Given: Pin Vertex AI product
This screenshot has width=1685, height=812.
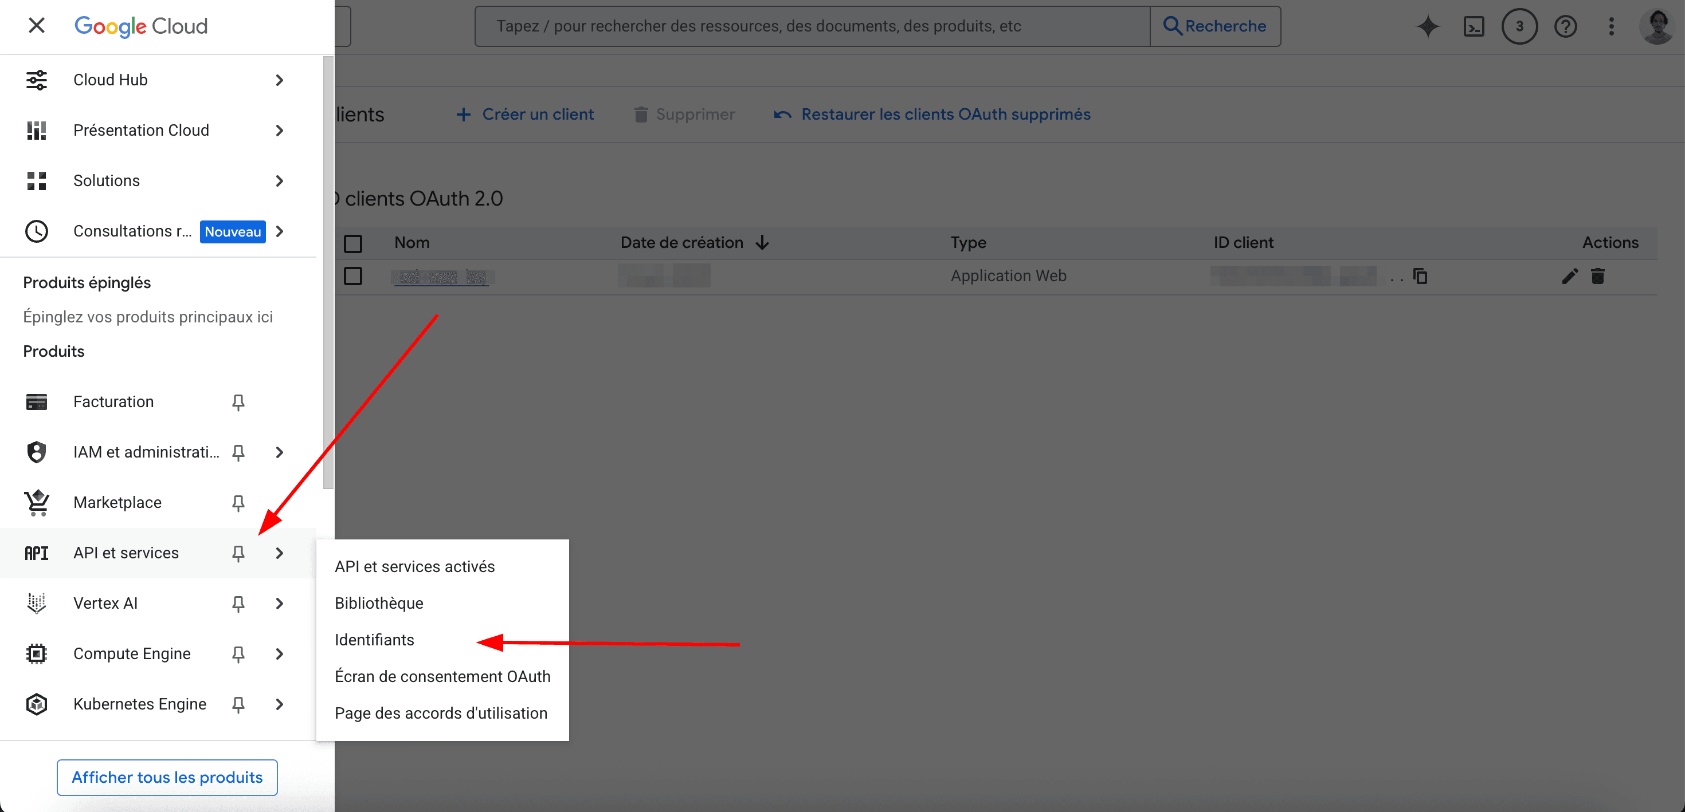Looking at the screenshot, I should 238,604.
